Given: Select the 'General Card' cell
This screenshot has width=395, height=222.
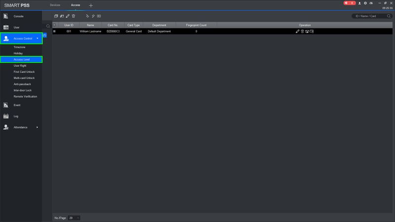Looking at the screenshot, I should click(134, 32).
